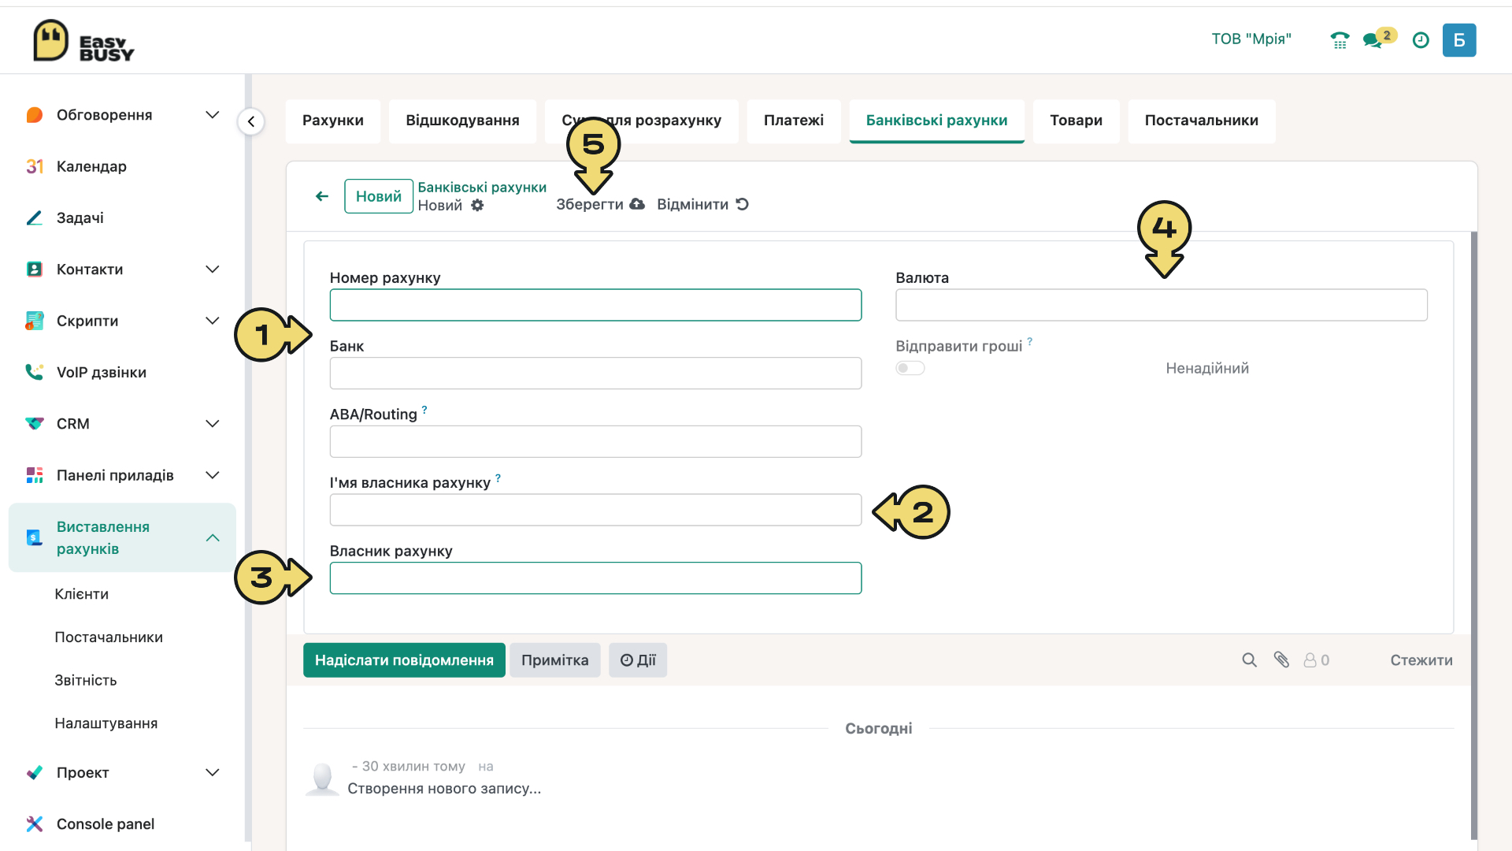Viewport: 1512px width, 851px height.
Task: Switch to Платежі tab
Action: [794, 121]
